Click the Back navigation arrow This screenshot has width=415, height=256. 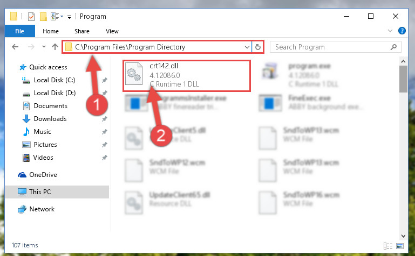(x=15, y=47)
